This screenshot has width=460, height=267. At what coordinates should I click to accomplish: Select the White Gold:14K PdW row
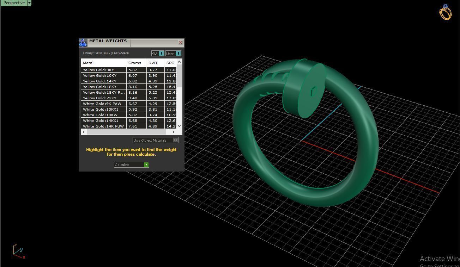click(x=129, y=126)
